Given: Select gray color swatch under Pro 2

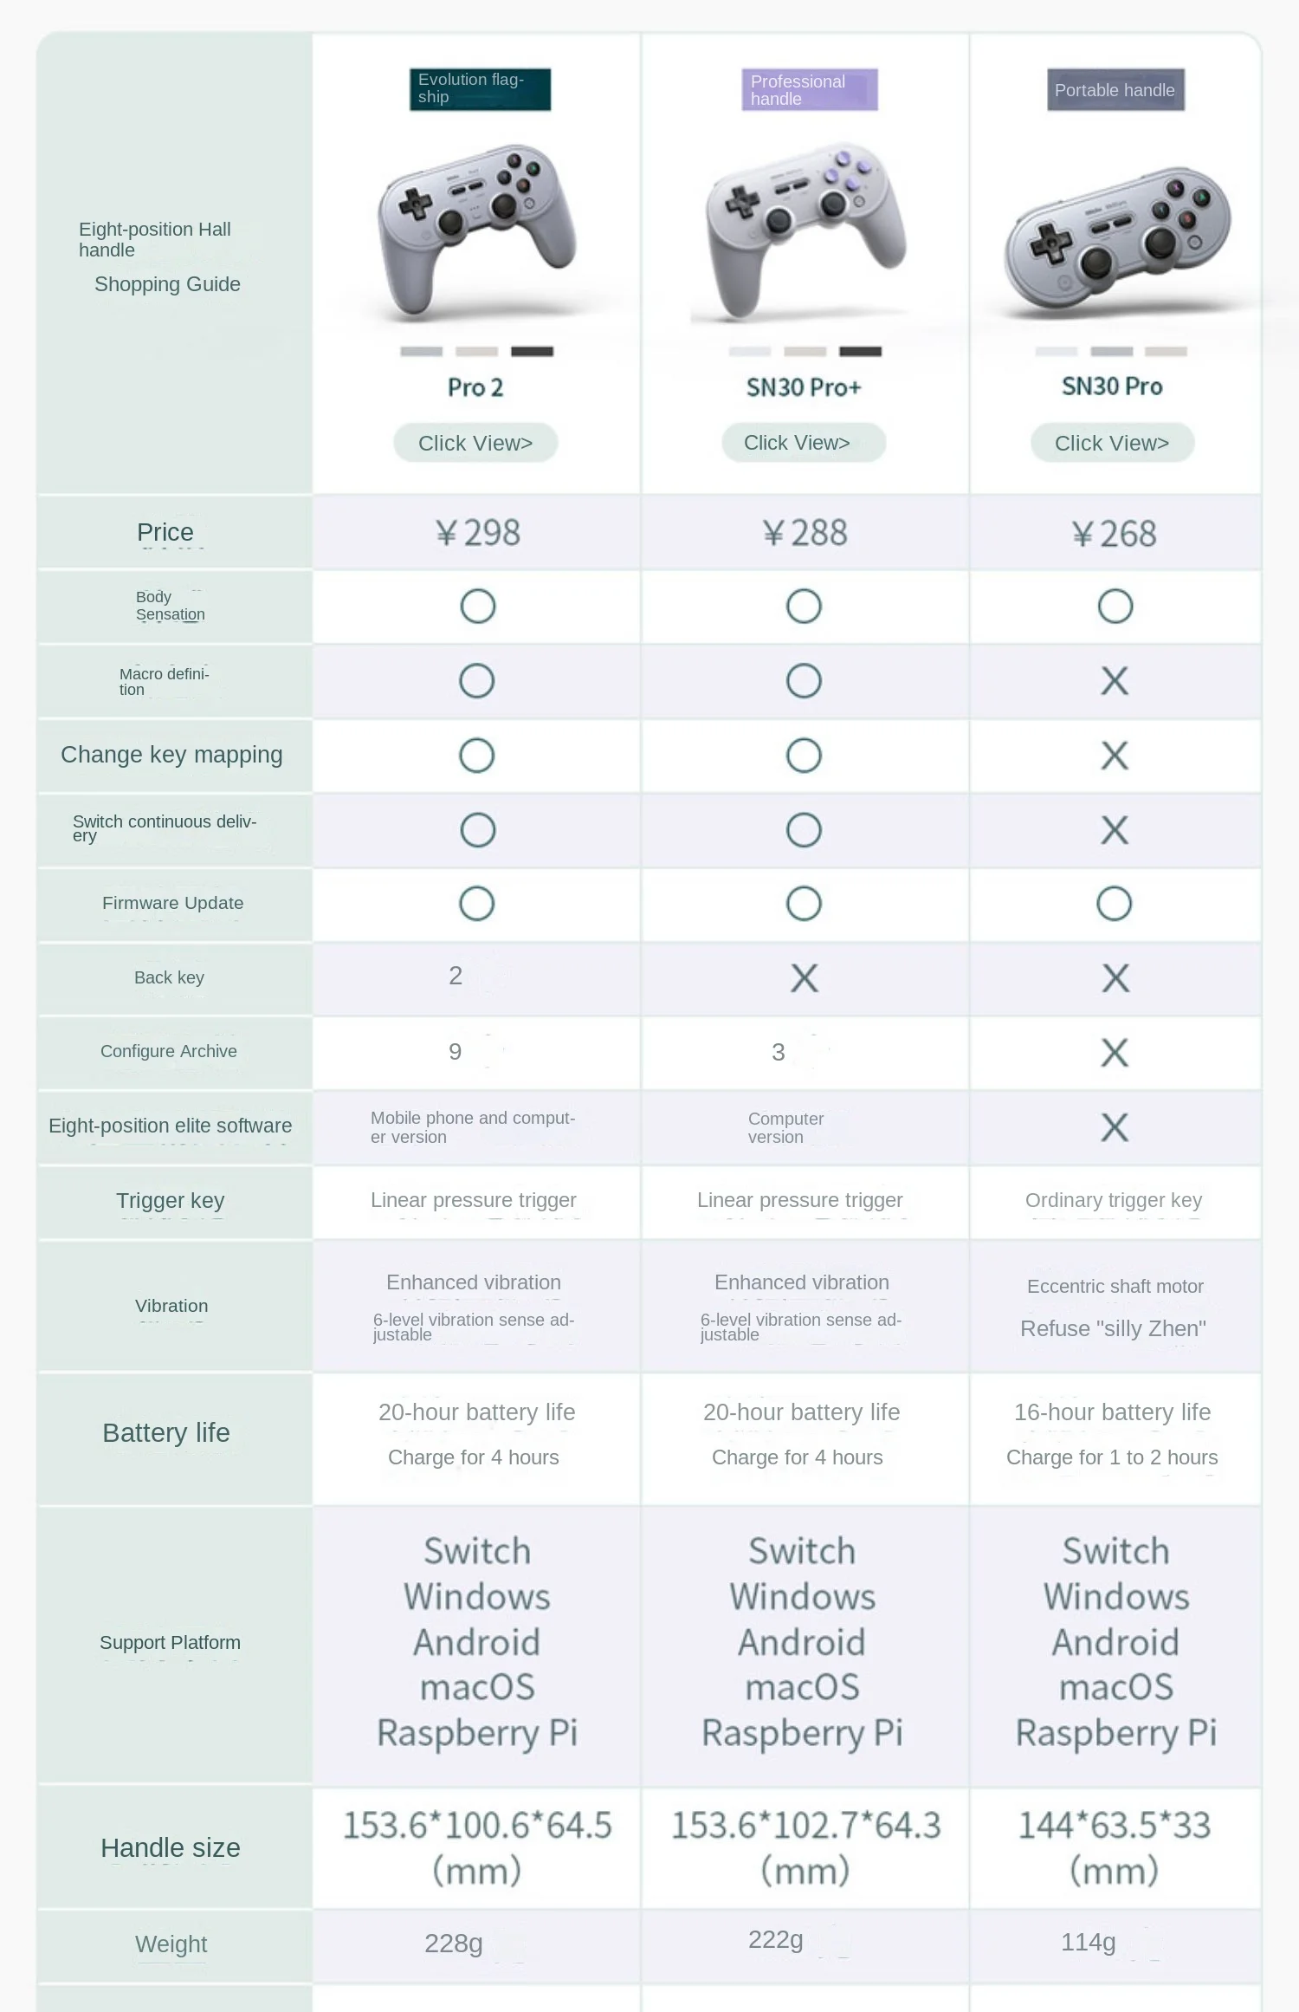Looking at the screenshot, I should (x=422, y=352).
